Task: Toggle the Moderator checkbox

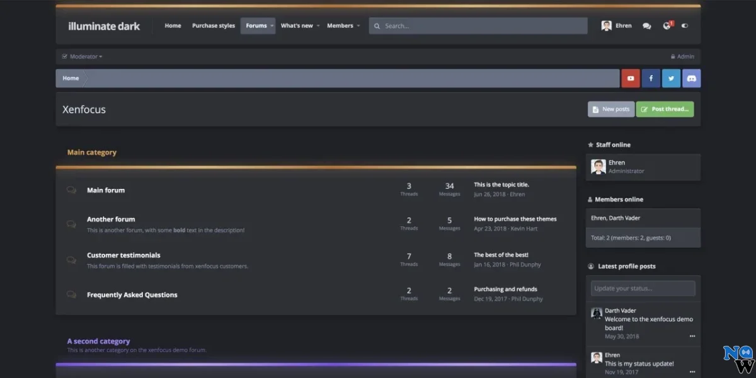Action: click(64, 56)
